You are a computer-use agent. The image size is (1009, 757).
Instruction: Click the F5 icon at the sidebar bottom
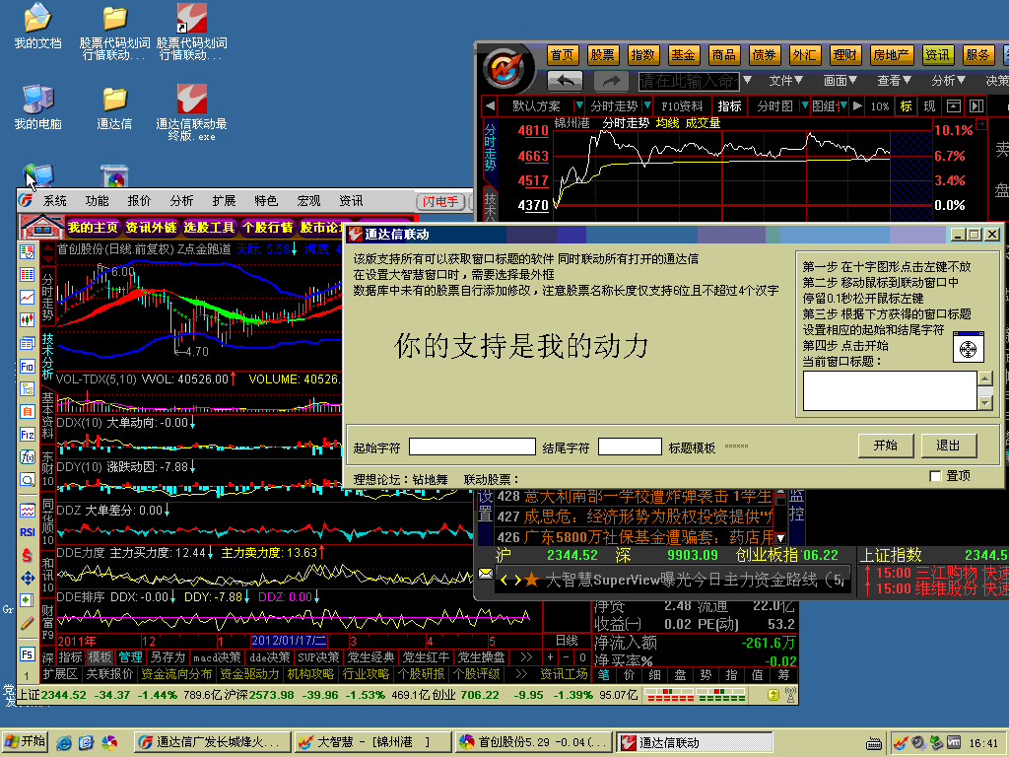point(27,654)
